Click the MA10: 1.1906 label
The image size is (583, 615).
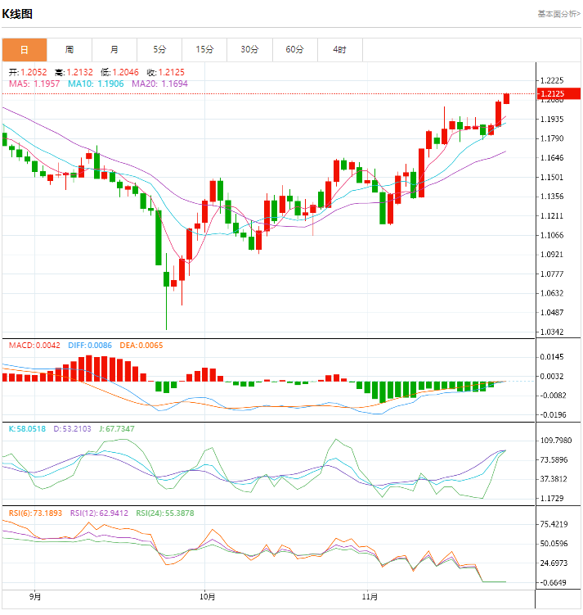pos(96,84)
